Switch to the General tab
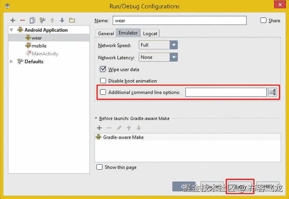This screenshot has width=289, height=199. [106, 34]
